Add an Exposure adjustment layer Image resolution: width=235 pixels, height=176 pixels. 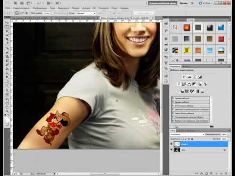(x=200, y=77)
